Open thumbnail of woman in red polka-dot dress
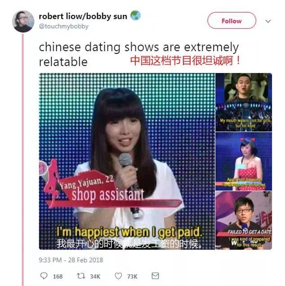This screenshot has width=285, height=286. click(x=244, y=161)
